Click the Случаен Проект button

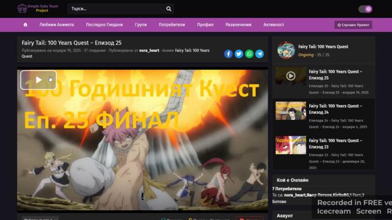353,25
